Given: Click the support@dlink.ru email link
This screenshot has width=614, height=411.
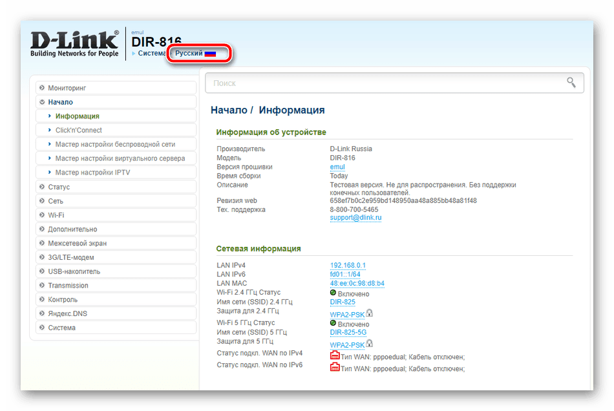Looking at the screenshot, I should coord(355,218).
